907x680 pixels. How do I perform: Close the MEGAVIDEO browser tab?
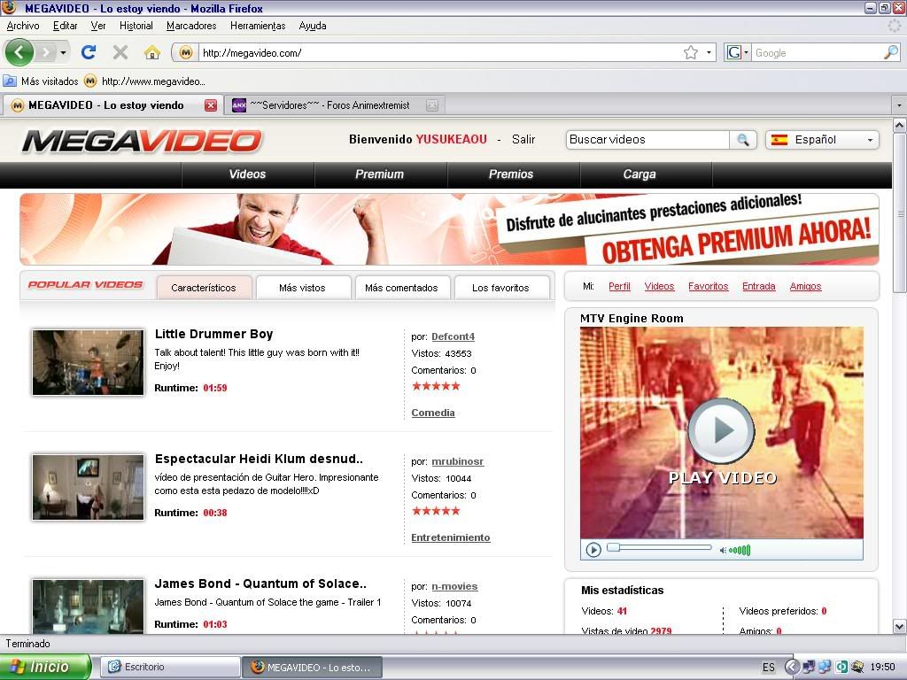click(211, 105)
